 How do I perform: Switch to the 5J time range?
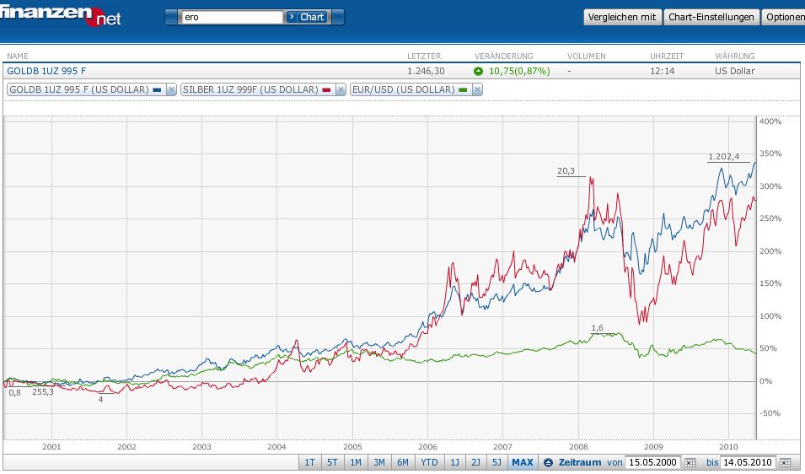click(496, 462)
